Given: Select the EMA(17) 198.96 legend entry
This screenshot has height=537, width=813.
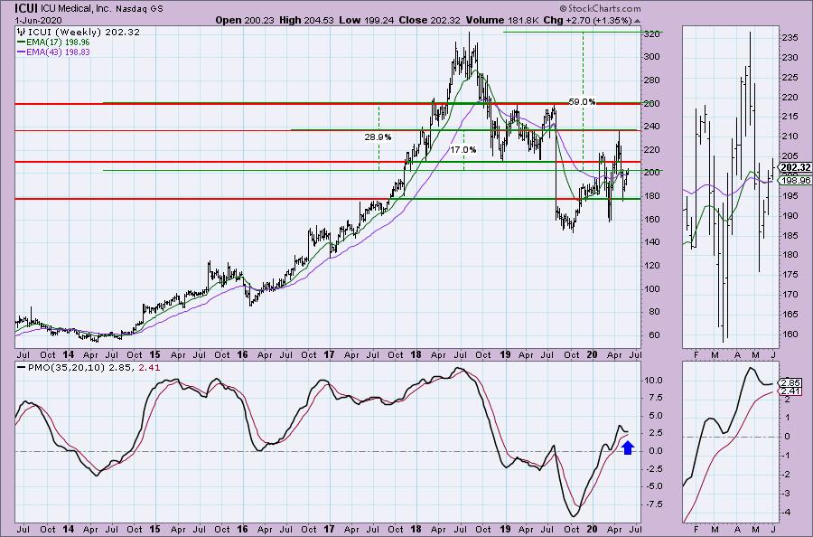Looking at the screenshot, I should [x=58, y=42].
